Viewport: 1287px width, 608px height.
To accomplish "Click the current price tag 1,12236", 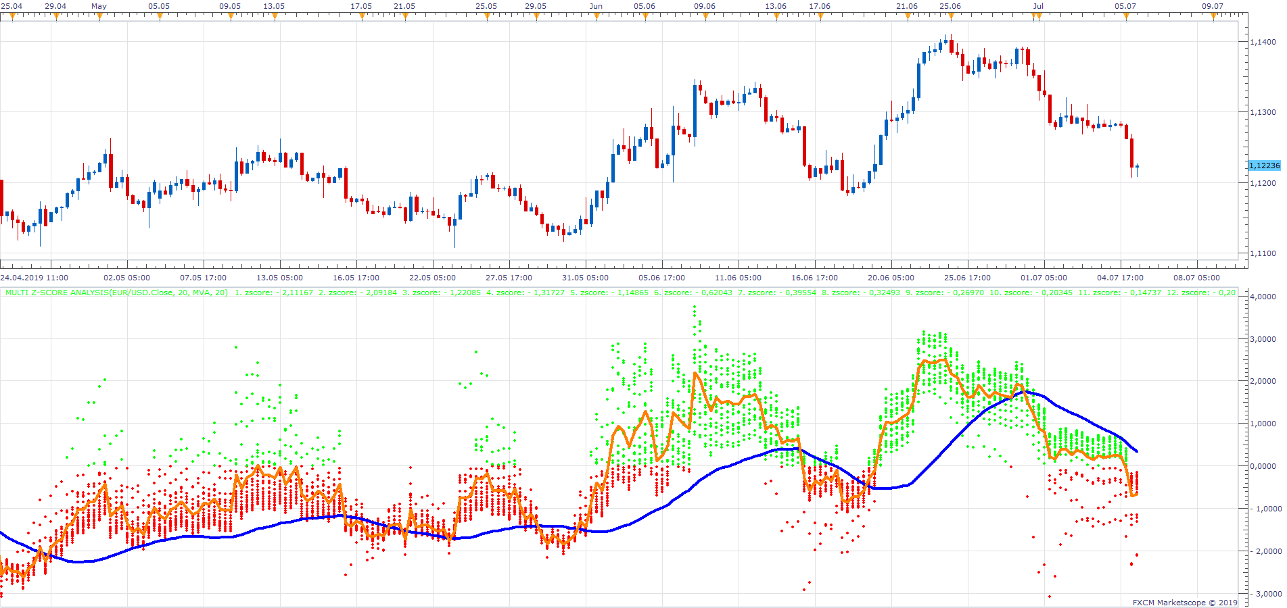I will pos(1264,166).
